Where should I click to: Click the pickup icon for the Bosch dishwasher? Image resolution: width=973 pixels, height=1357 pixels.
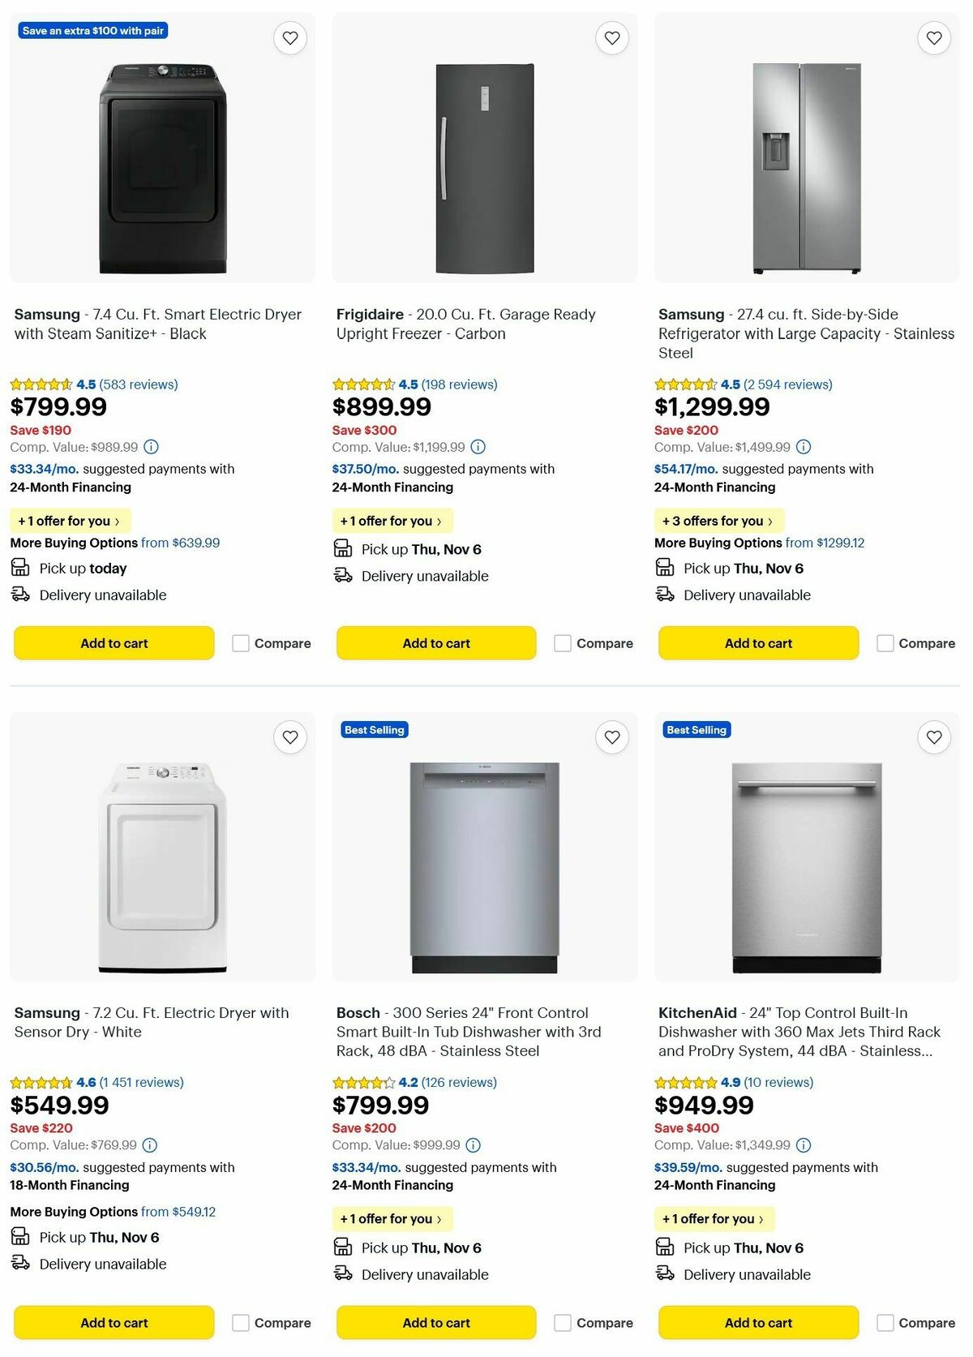[x=341, y=1247]
